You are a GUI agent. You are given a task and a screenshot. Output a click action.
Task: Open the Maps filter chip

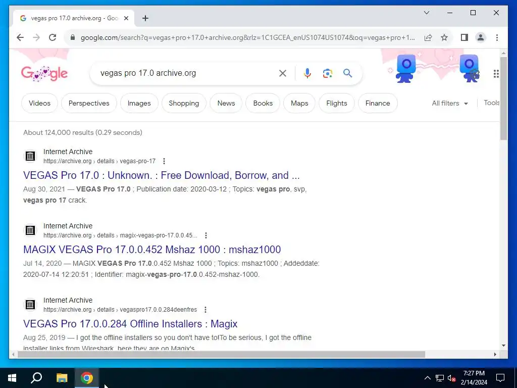299,103
